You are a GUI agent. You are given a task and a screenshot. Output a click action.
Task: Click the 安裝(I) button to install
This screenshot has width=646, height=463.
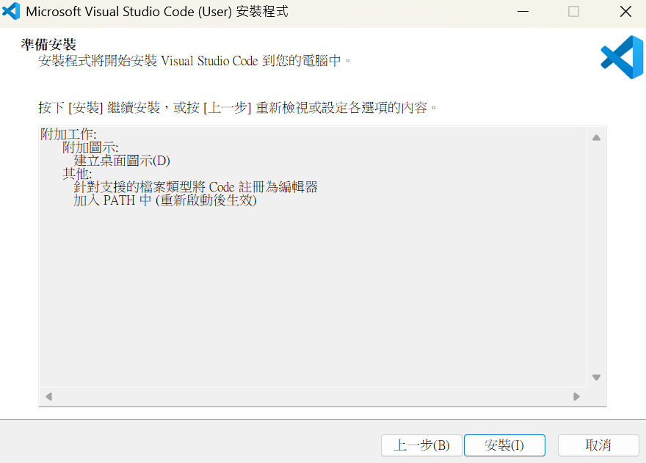504,445
